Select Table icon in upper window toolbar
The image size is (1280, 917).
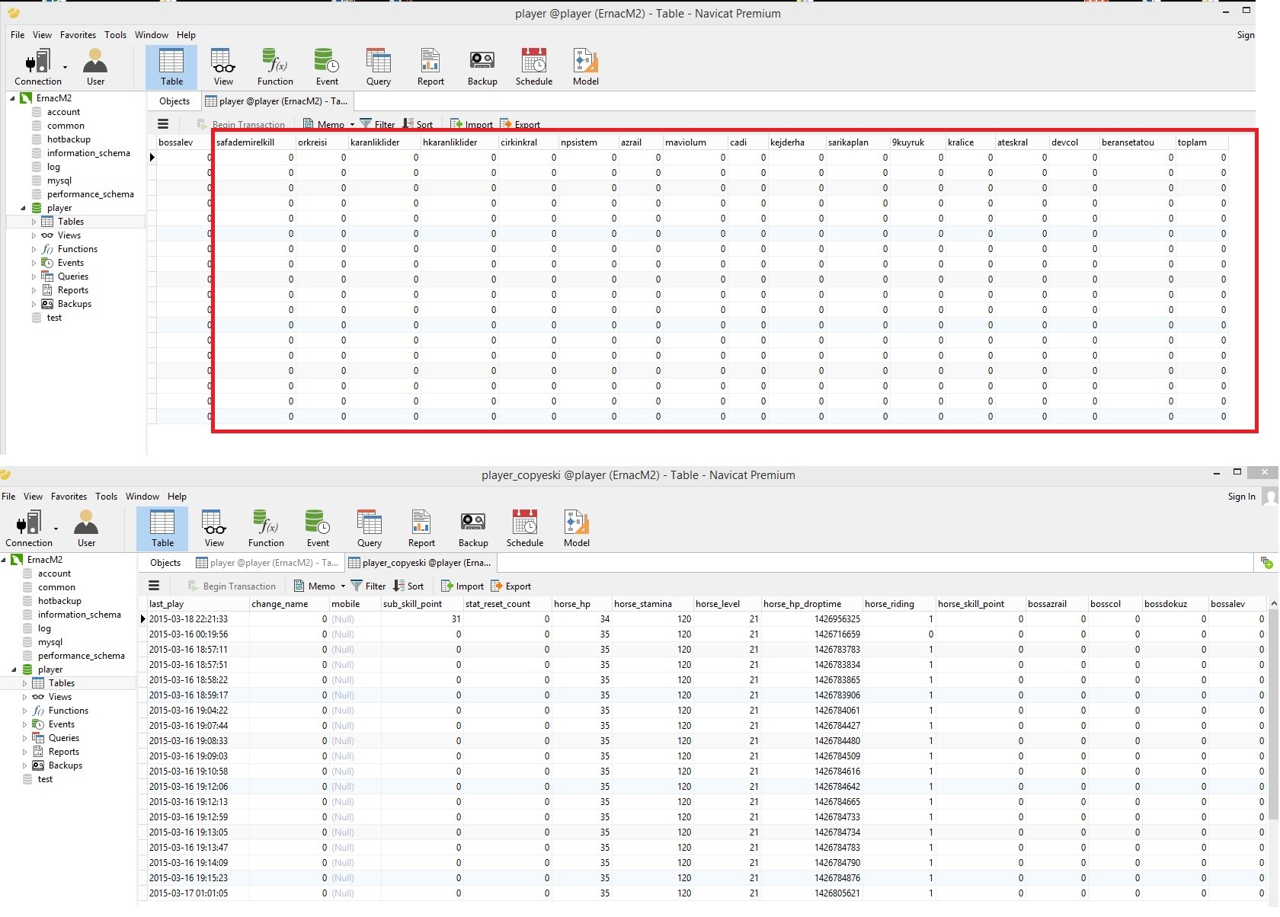171,67
